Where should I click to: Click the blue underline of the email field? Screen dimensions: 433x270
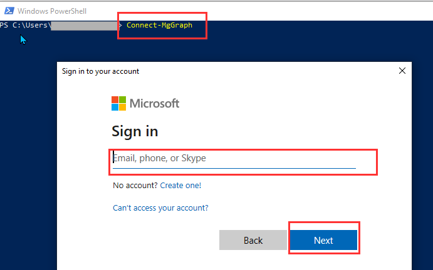click(234, 167)
